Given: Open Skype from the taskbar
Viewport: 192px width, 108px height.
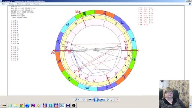Looking at the screenshot, I should [50, 105].
